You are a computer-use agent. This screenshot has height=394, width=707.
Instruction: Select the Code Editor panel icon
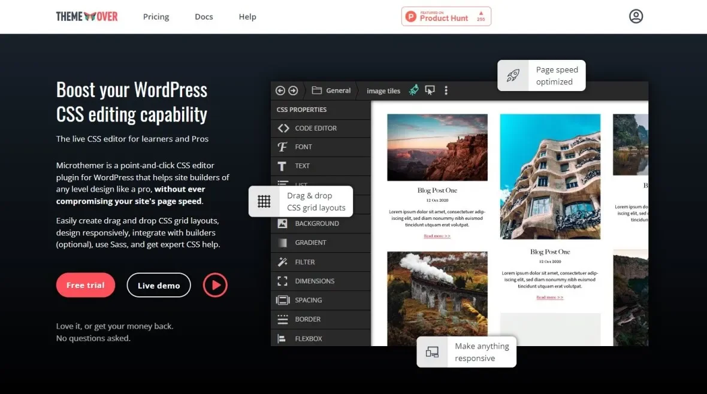283,128
